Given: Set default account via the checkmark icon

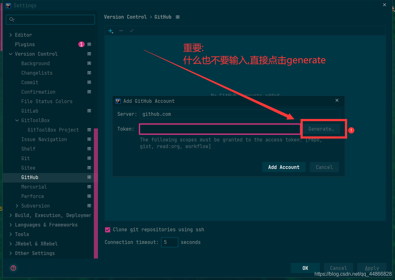Looking at the screenshot, I should (x=132, y=31).
